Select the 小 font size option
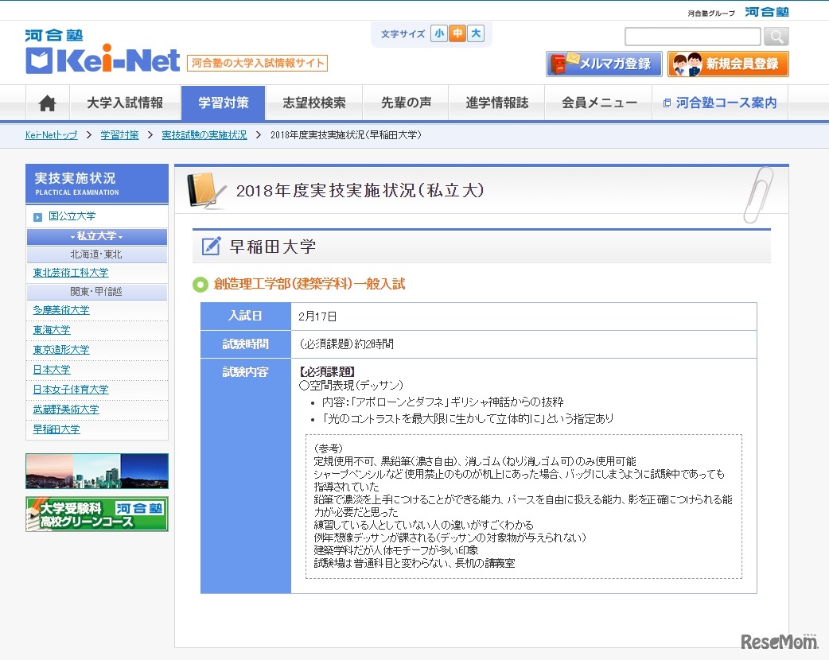Viewport: 829px width, 660px height. point(439,35)
